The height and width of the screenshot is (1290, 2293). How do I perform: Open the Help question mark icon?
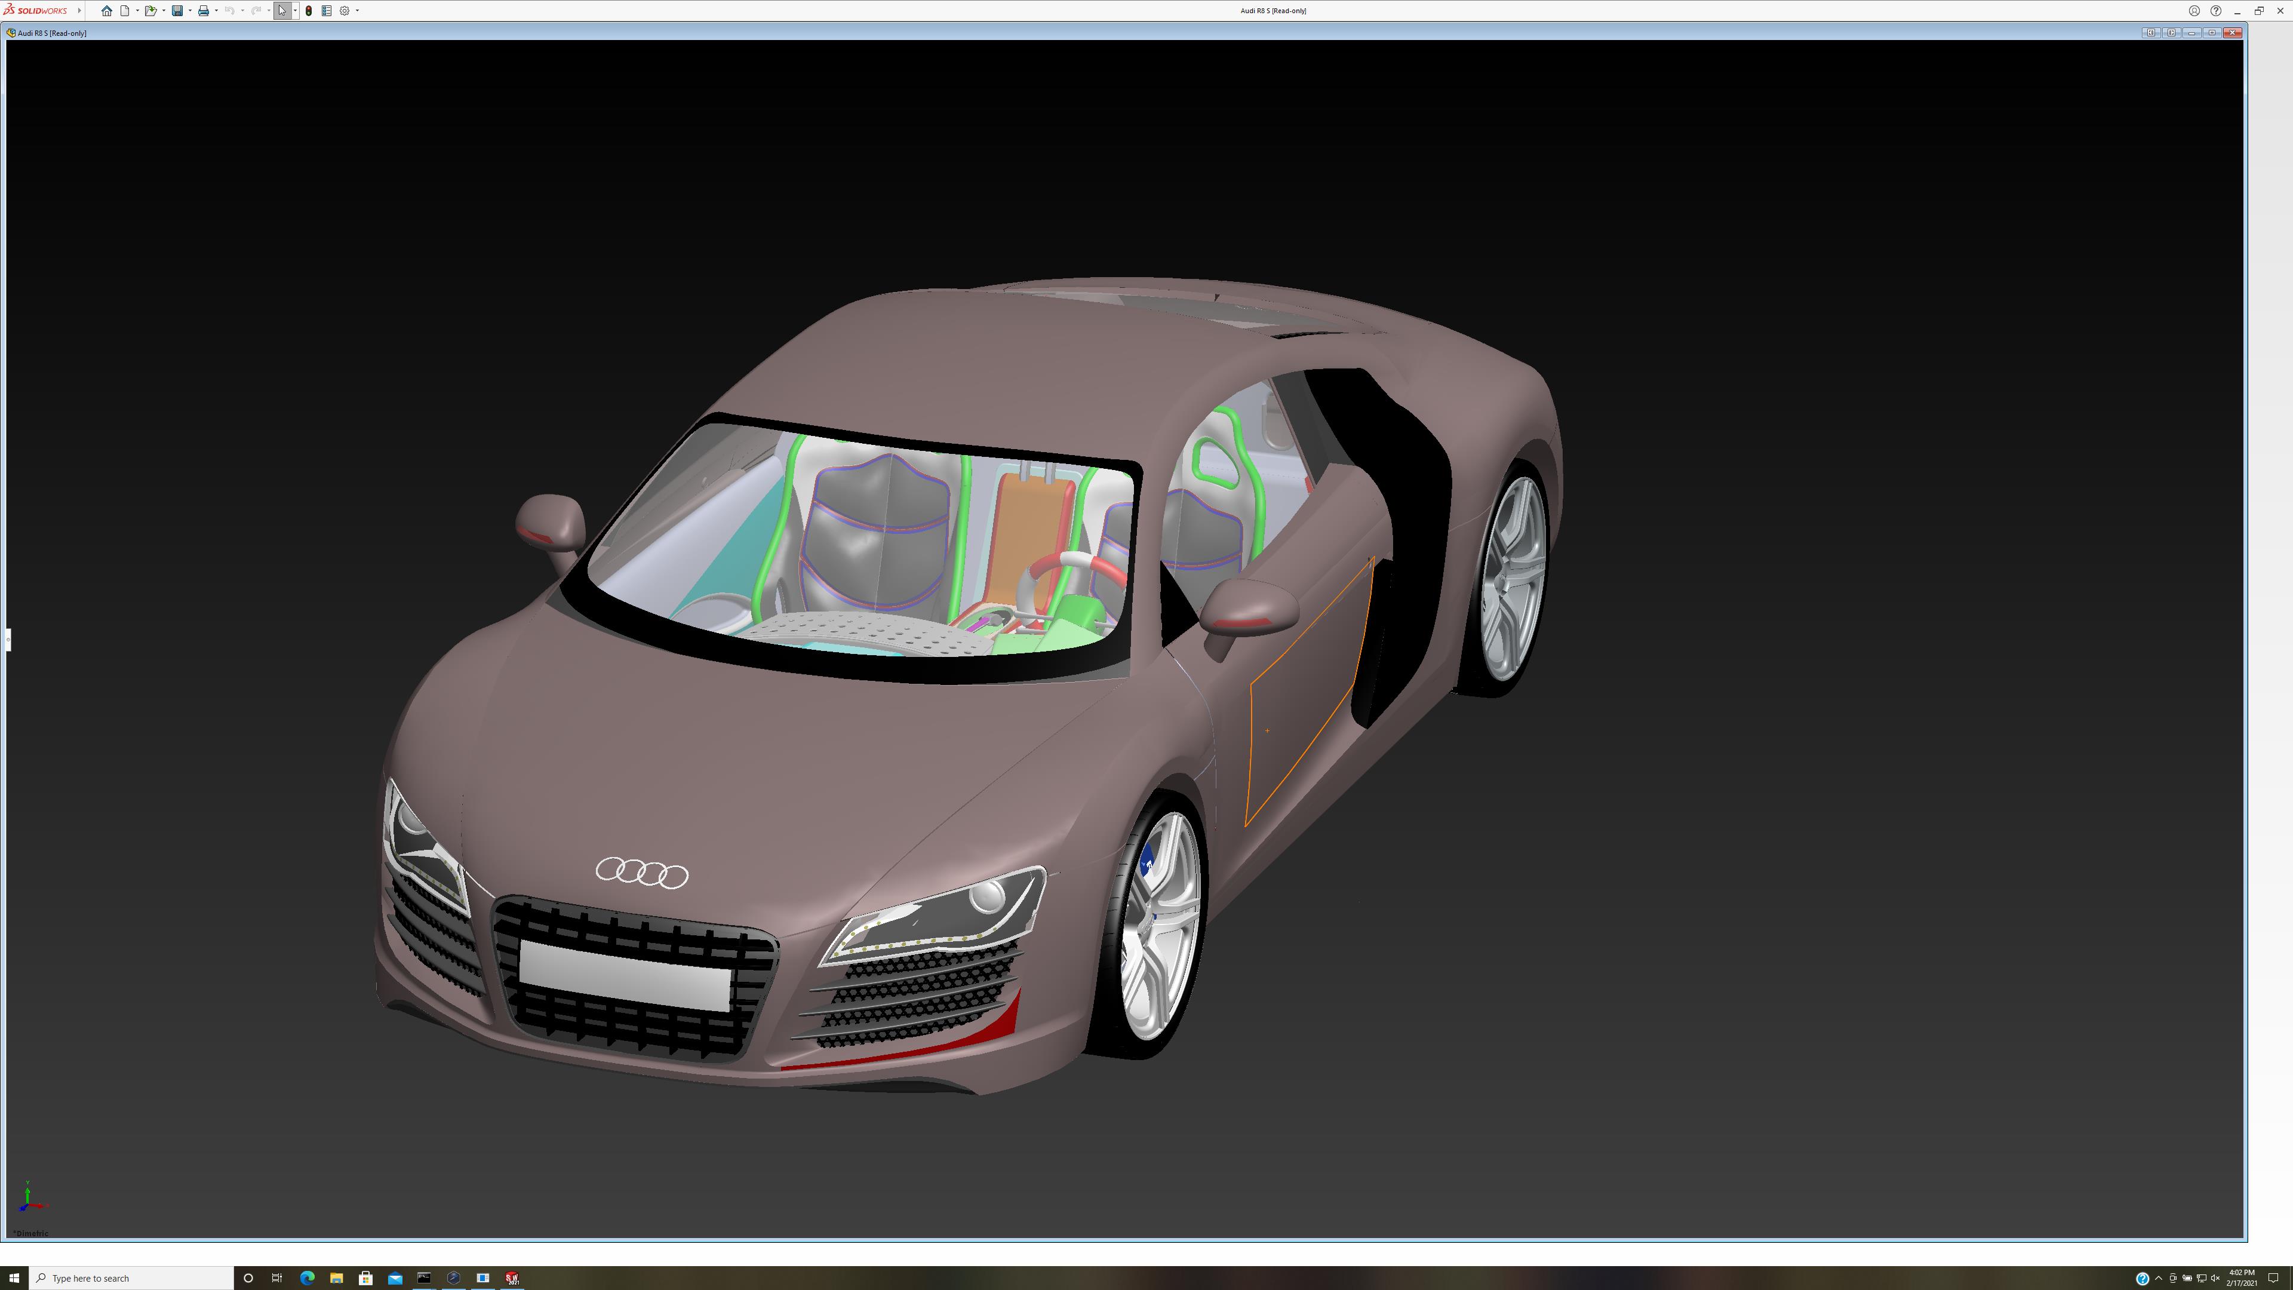point(2215,11)
